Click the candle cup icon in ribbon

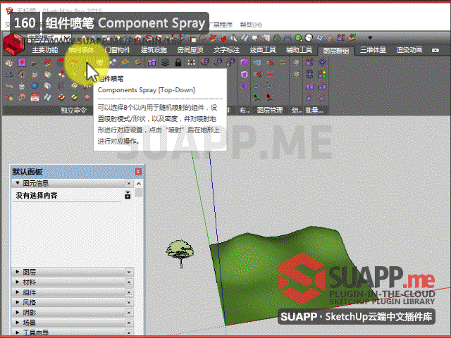[x=22, y=86]
